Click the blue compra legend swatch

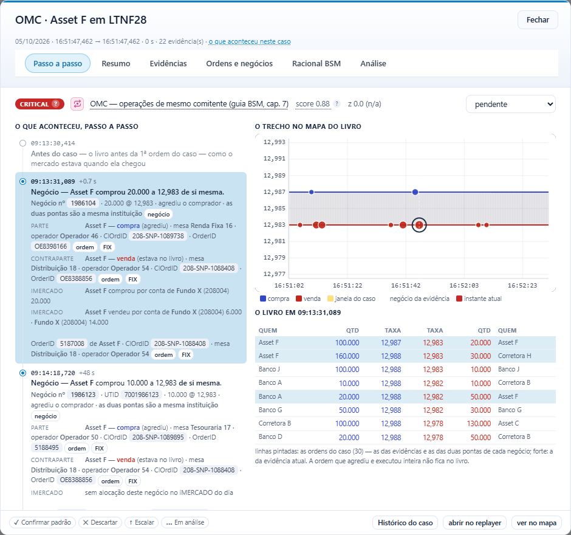coord(263,299)
